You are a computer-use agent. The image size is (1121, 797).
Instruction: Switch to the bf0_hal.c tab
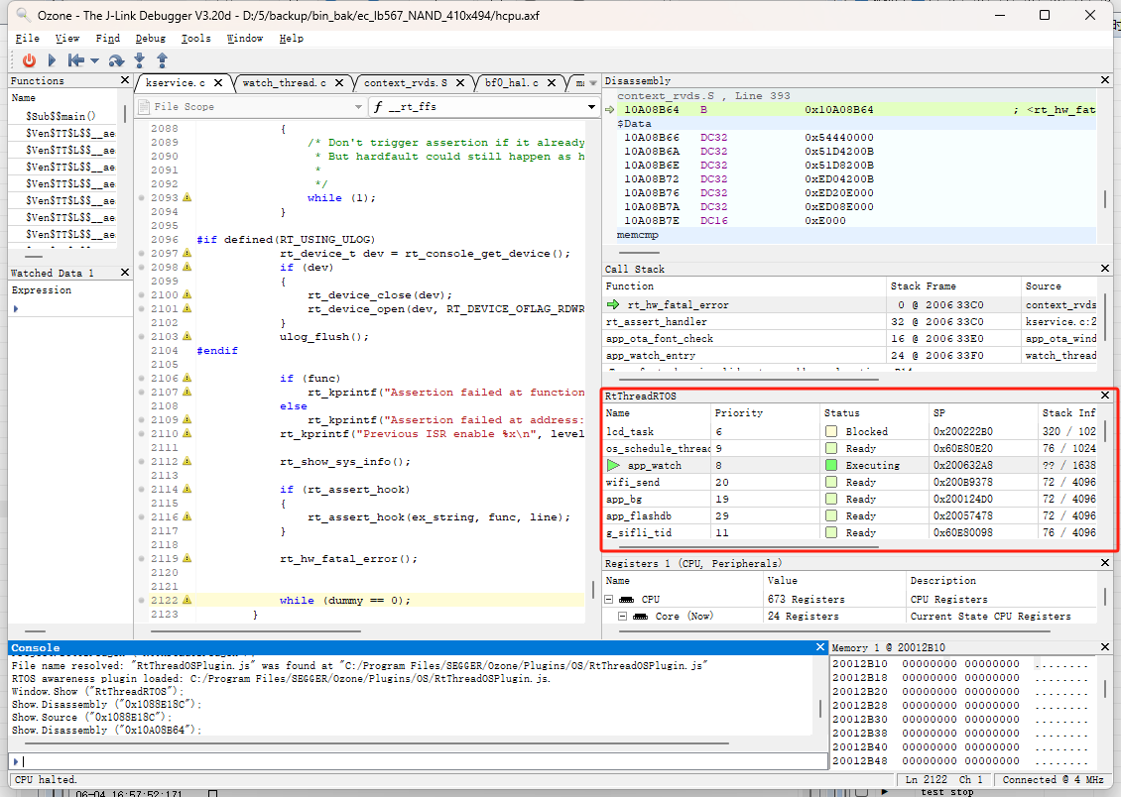point(511,83)
